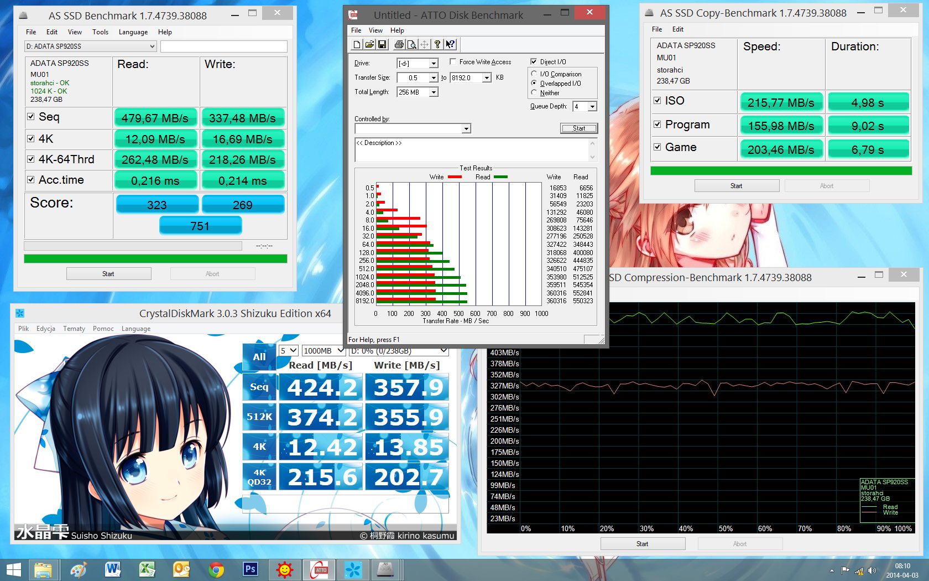Open the Tematy menu in CrystalDiskMark
Screen dimensions: 929x581
click(74, 329)
